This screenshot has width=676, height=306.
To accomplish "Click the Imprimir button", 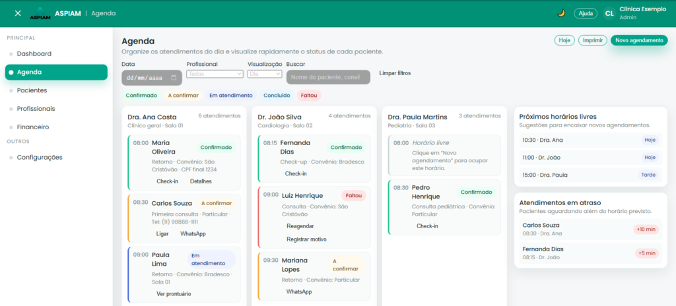I will pyautogui.click(x=593, y=40).
